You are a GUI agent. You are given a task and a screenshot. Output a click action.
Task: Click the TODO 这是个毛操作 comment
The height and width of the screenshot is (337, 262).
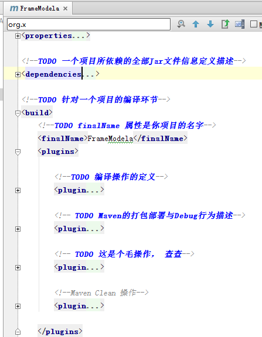pyautogui.click(x=124, y=255)
